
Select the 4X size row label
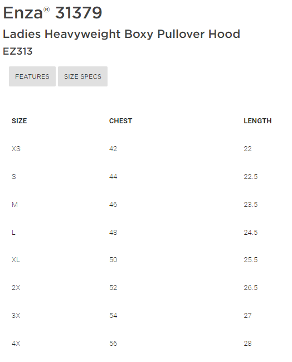(x=16, y=343)
